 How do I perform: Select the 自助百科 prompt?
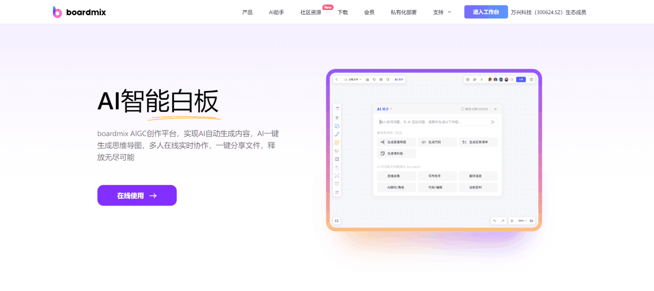478,188
